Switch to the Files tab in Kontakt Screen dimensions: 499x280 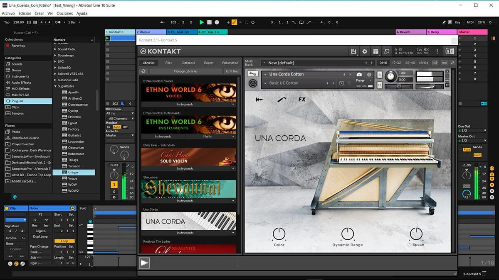coord(168,63)
